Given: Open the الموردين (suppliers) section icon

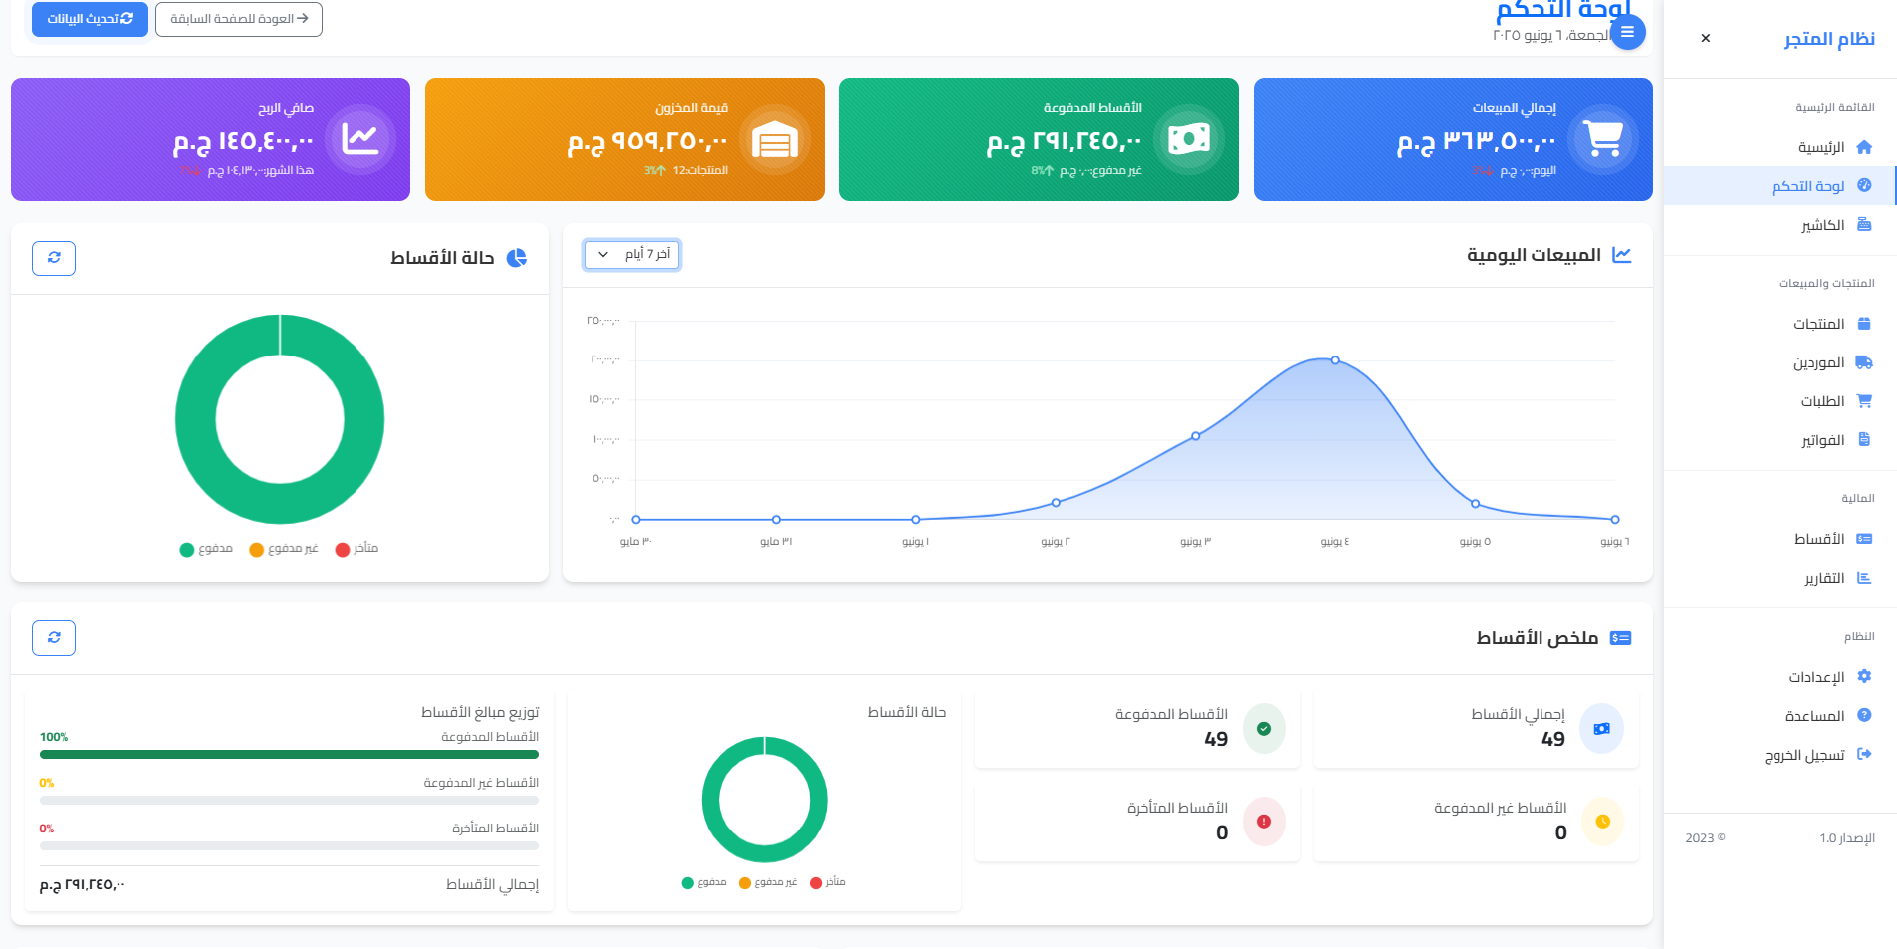Looking at the screenshot, I should point(1864,362).
